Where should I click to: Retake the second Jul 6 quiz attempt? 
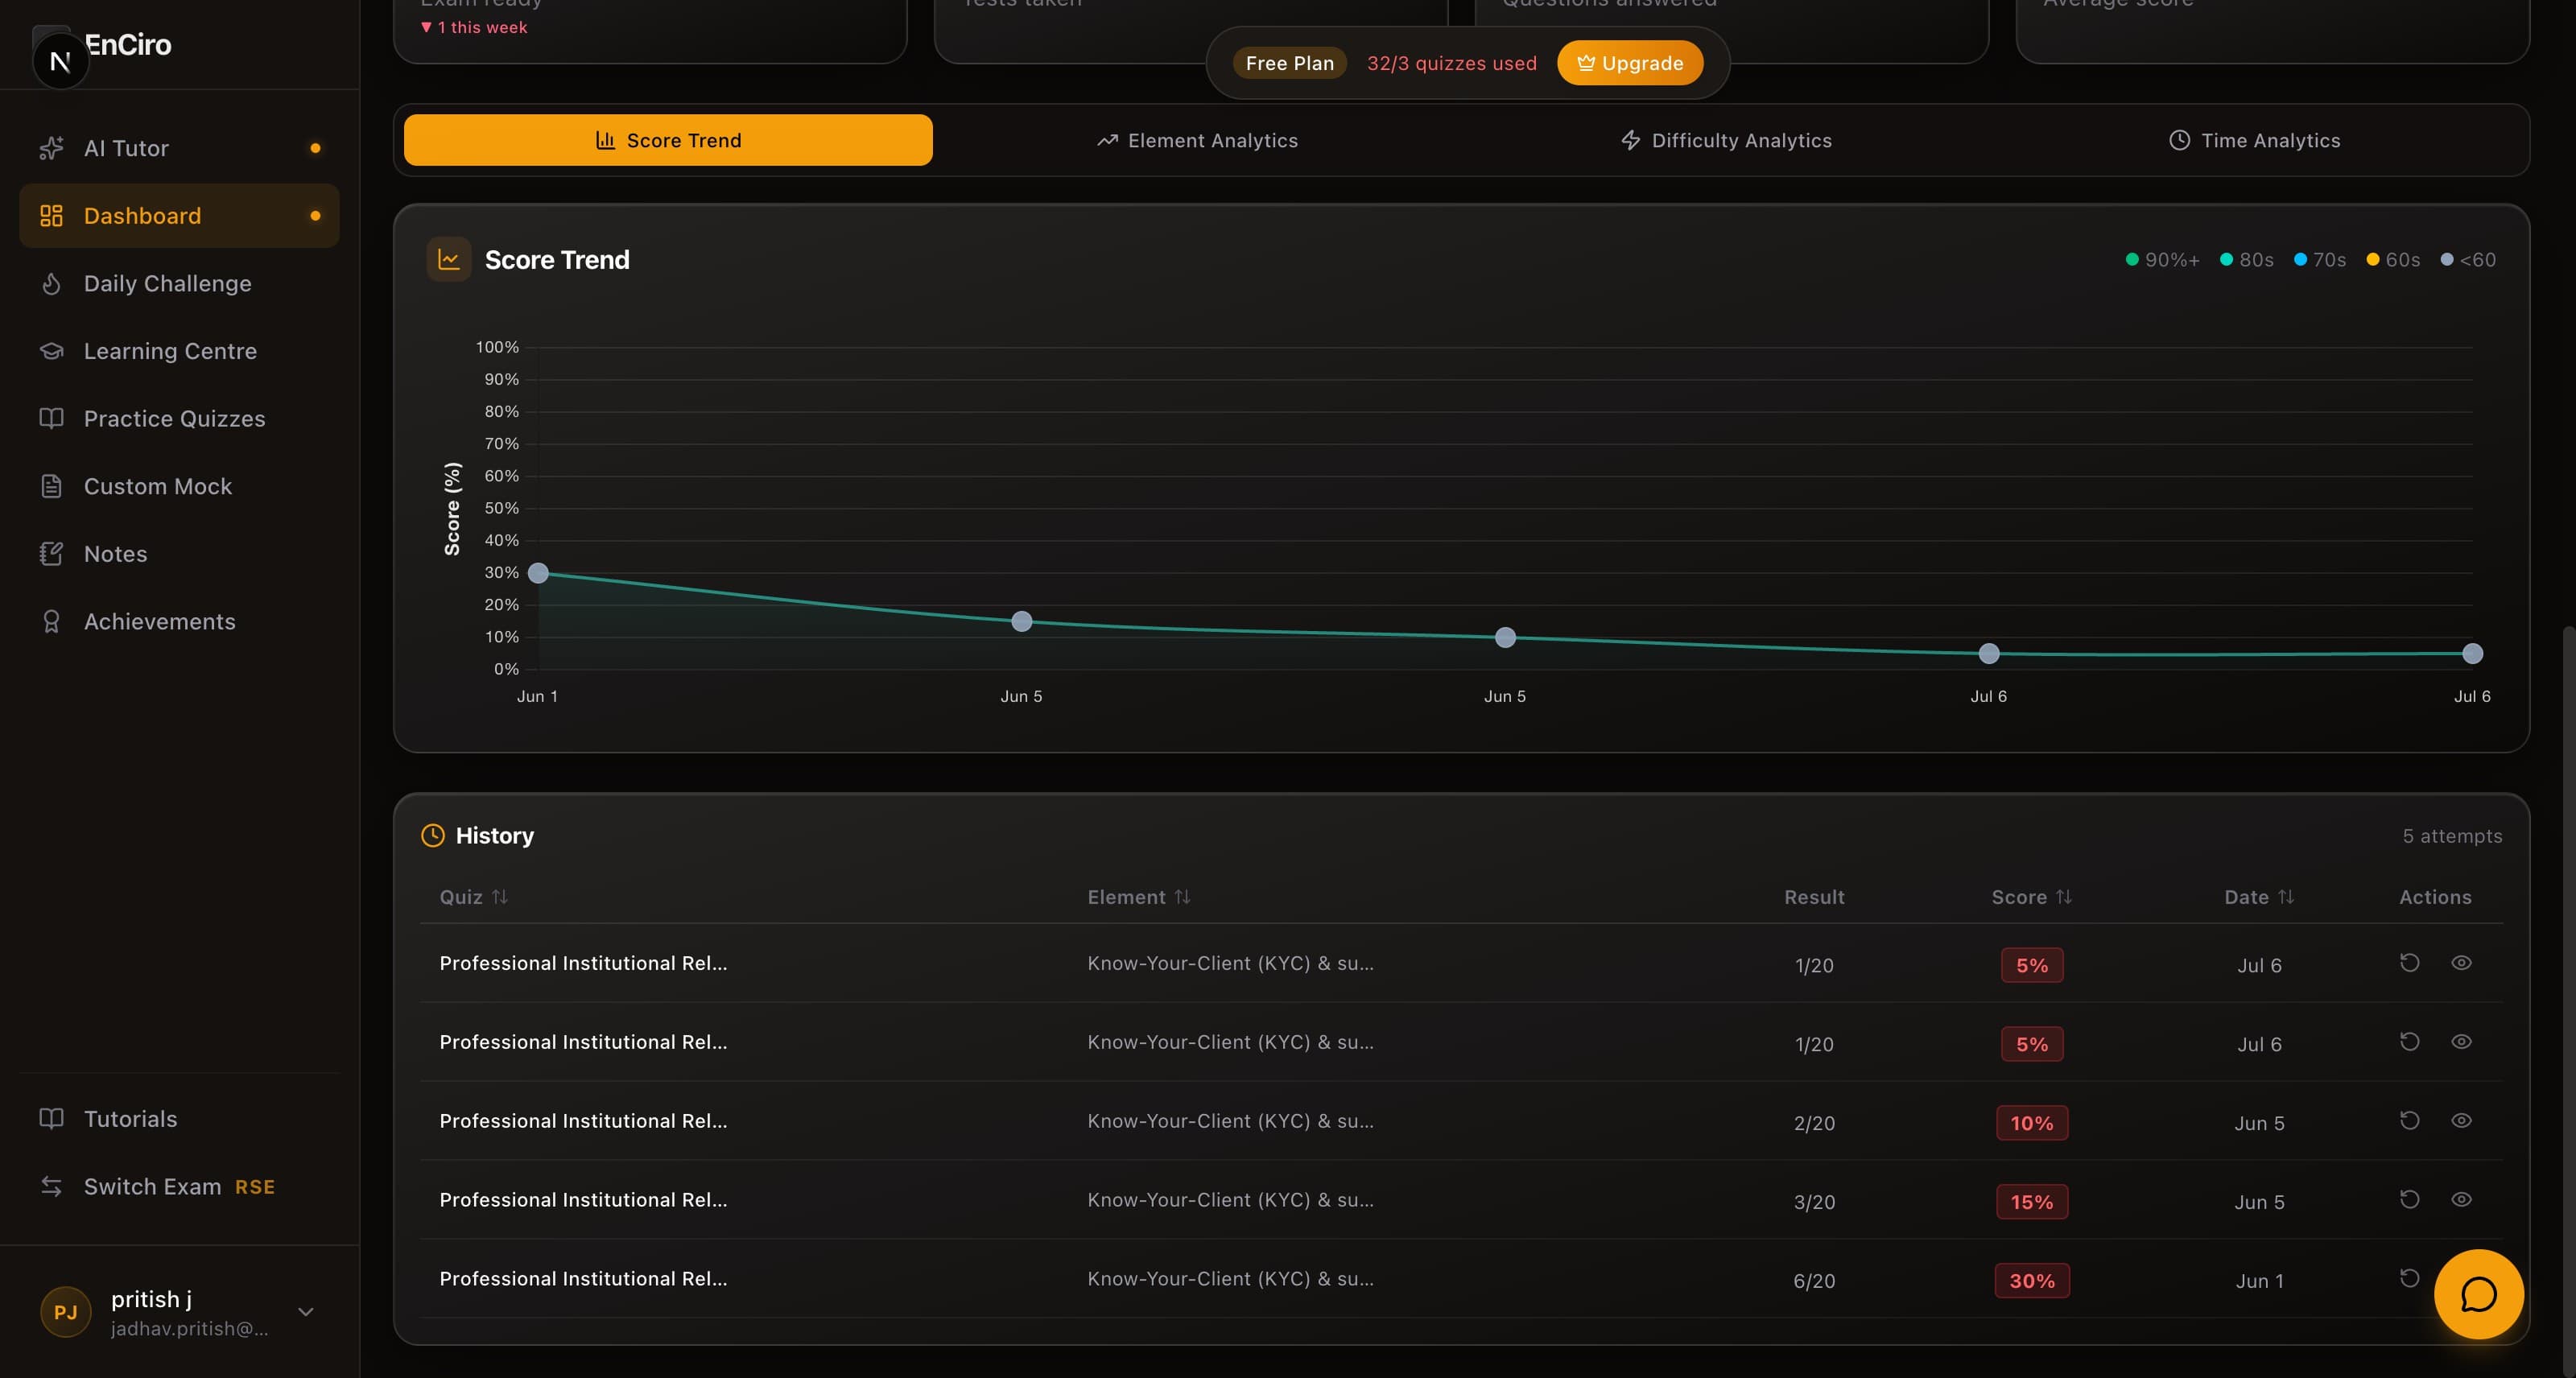(x=2409, y=1042)
